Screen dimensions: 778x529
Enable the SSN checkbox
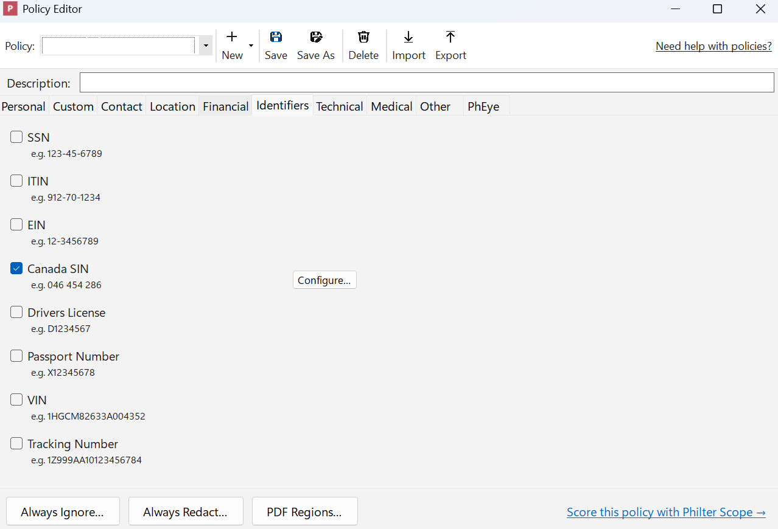(x=16, y=137)
